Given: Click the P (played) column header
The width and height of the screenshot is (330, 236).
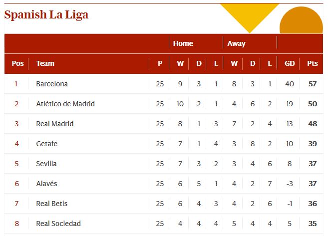Looking at the screenshot, I should 160,63.
